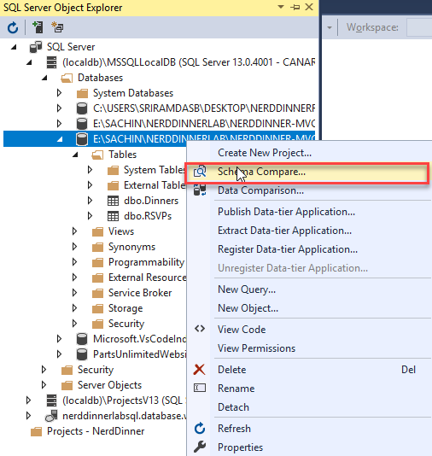Collapse the MSSQLLocalDB server node
Image resolution: width=432 pixels, height=456 pixels.
[29, 62]
